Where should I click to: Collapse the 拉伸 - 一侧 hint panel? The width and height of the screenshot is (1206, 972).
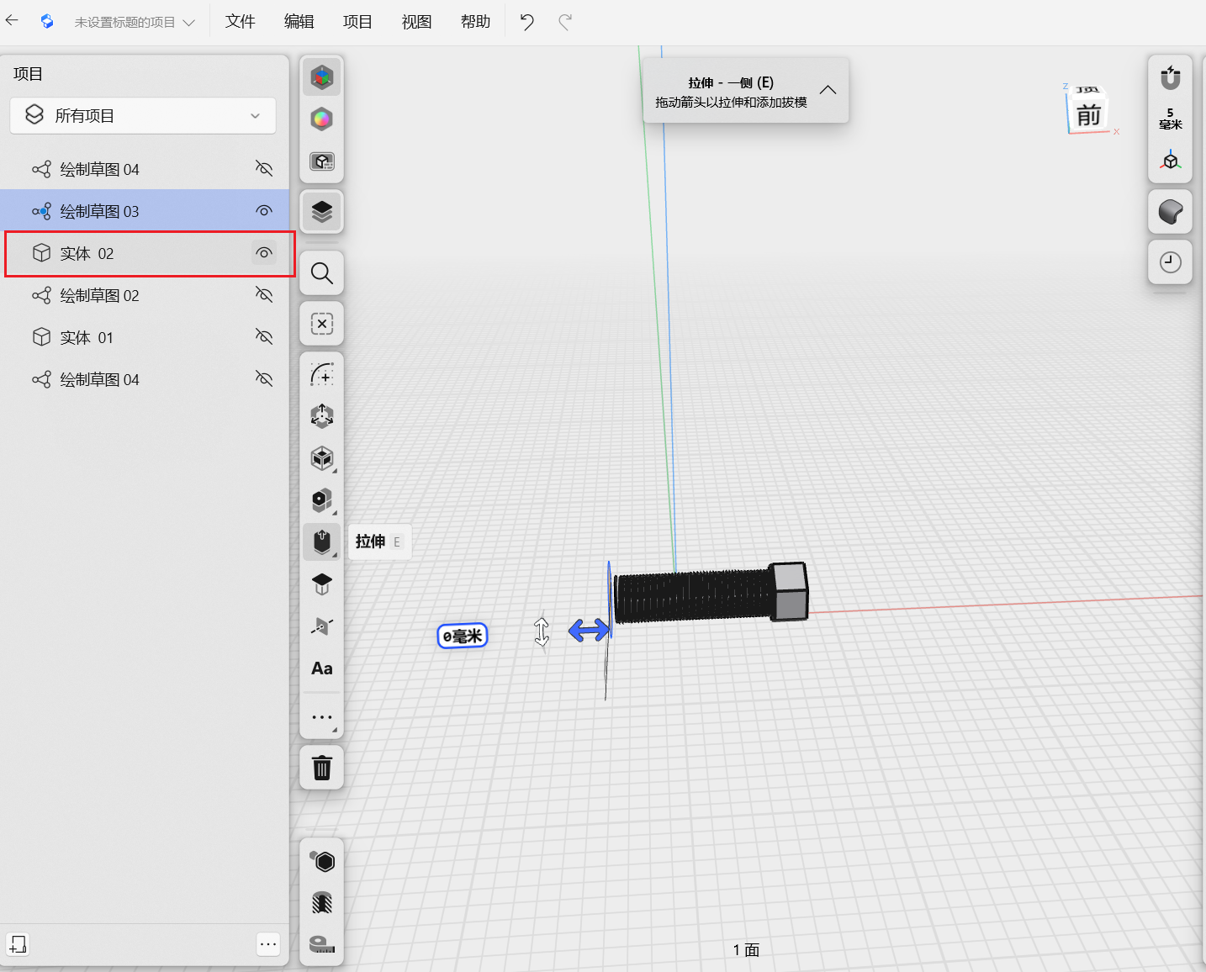[x=828, y=90]
